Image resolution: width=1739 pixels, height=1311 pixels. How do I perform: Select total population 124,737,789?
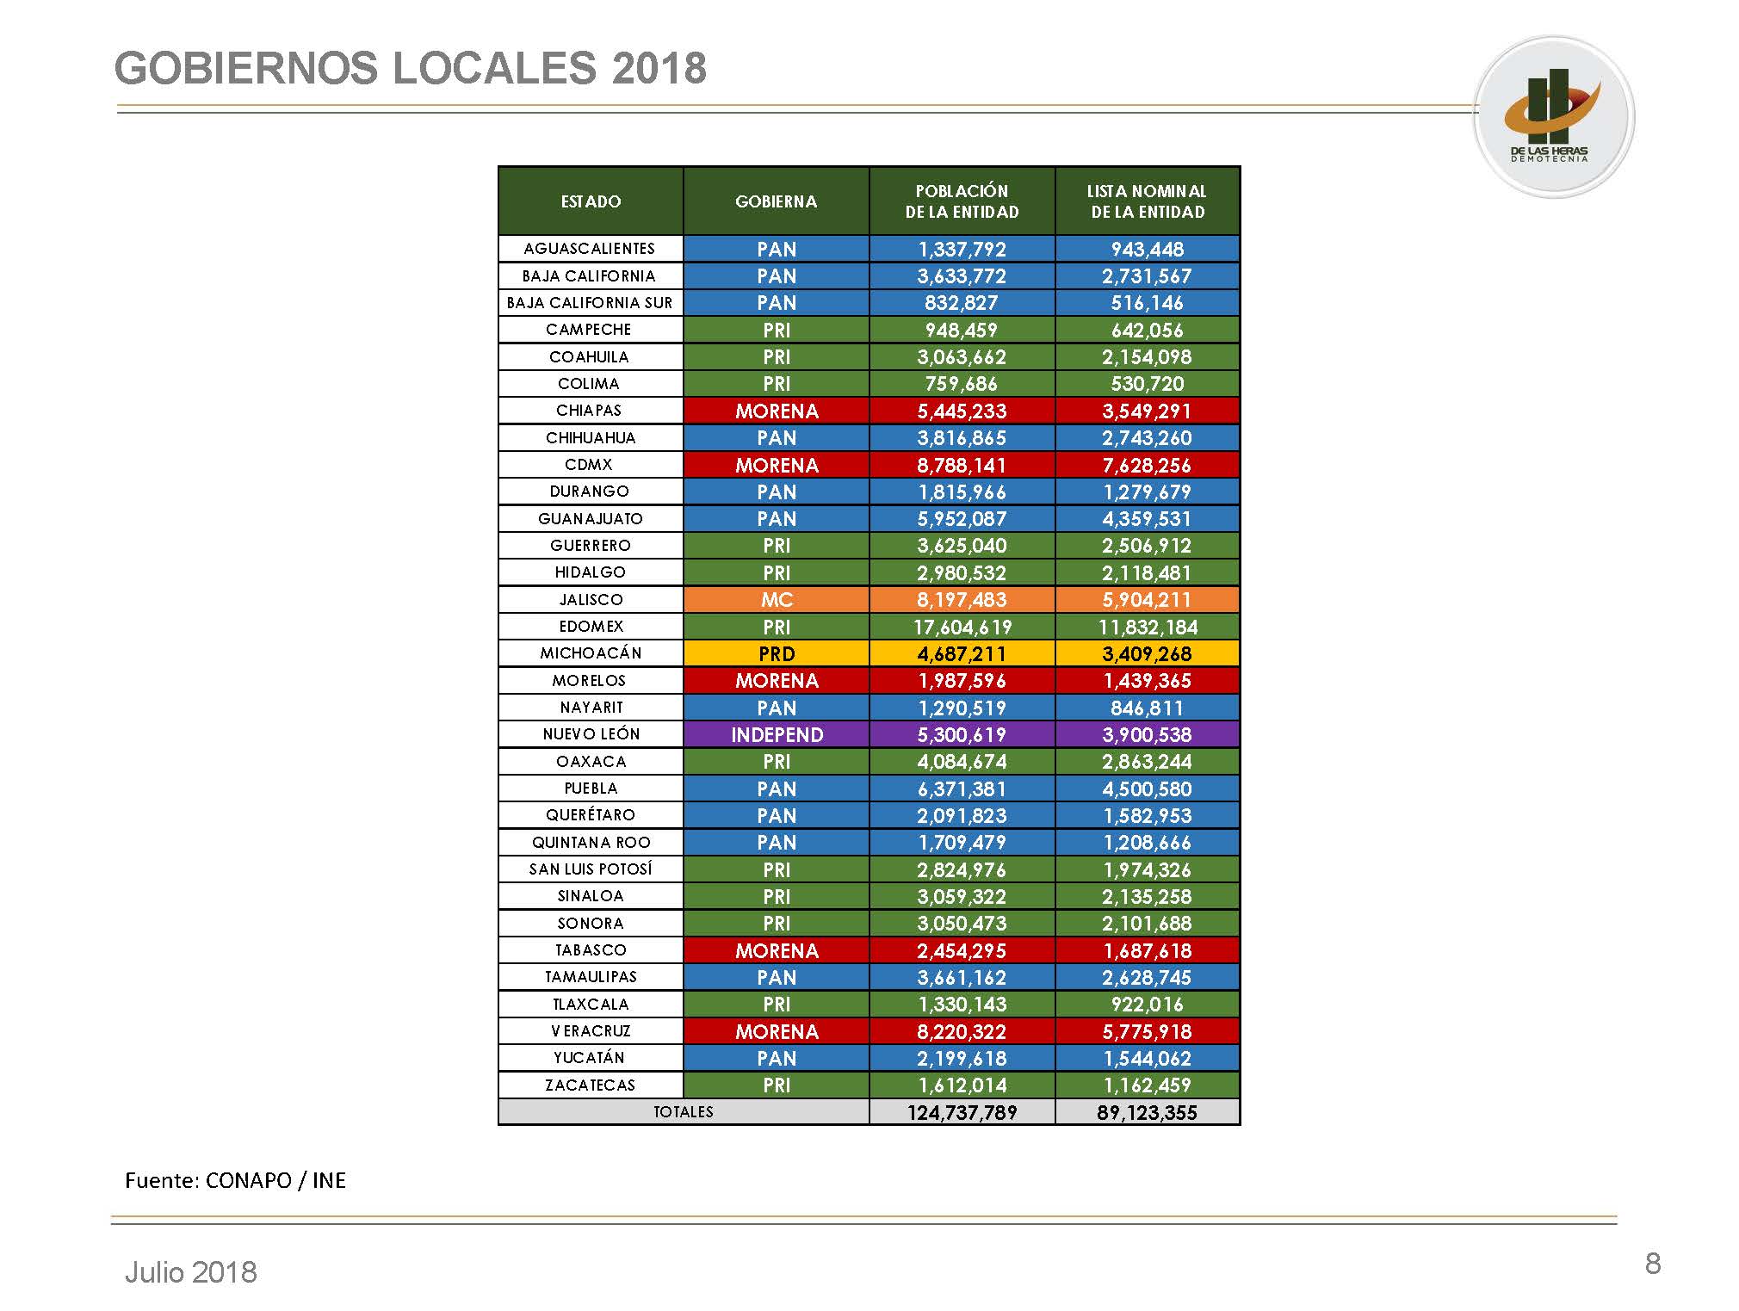point(962,1112)
